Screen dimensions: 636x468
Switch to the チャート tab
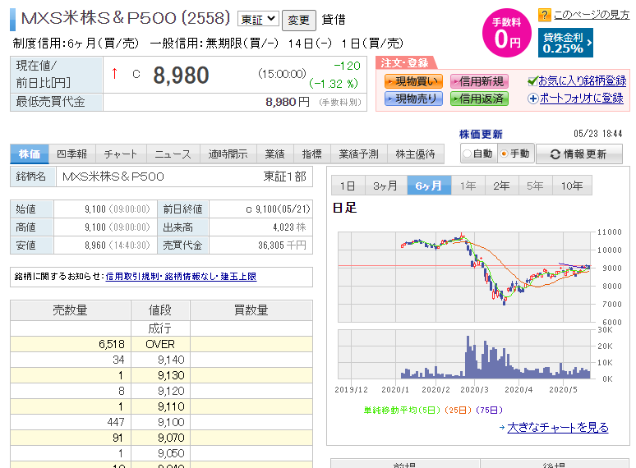point(121,154)
